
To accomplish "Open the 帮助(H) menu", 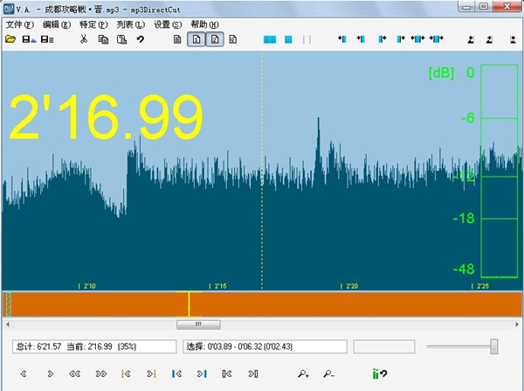I will (205, 24).
